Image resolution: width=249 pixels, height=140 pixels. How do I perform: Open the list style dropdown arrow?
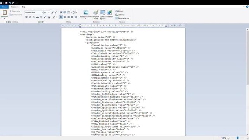(71, 12)
